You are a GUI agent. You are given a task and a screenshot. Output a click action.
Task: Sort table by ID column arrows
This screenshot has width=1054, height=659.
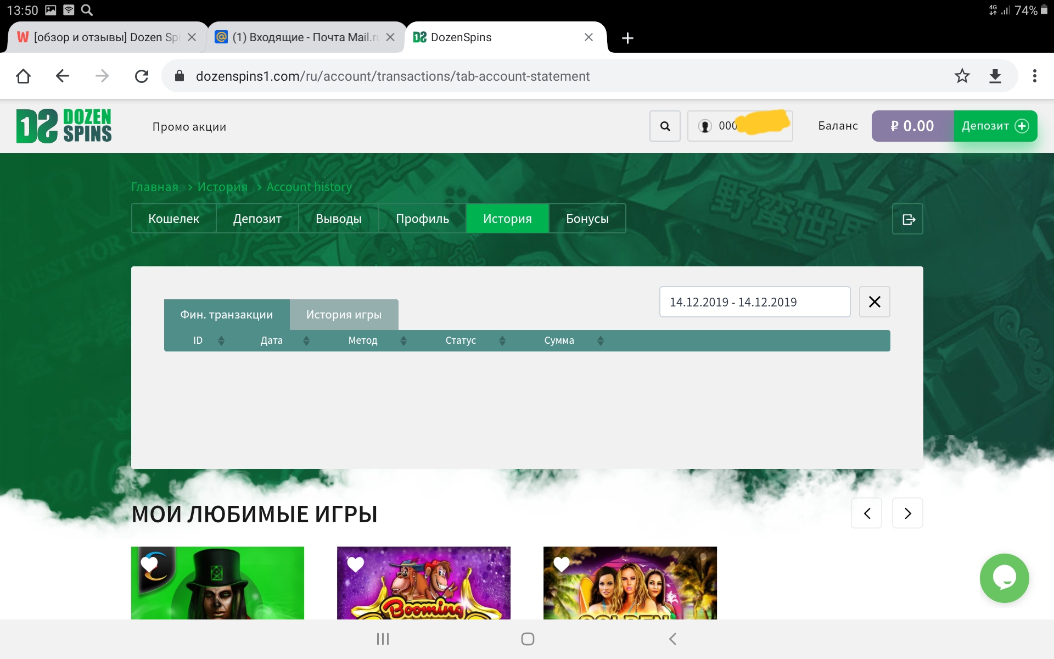coord(221,340)
